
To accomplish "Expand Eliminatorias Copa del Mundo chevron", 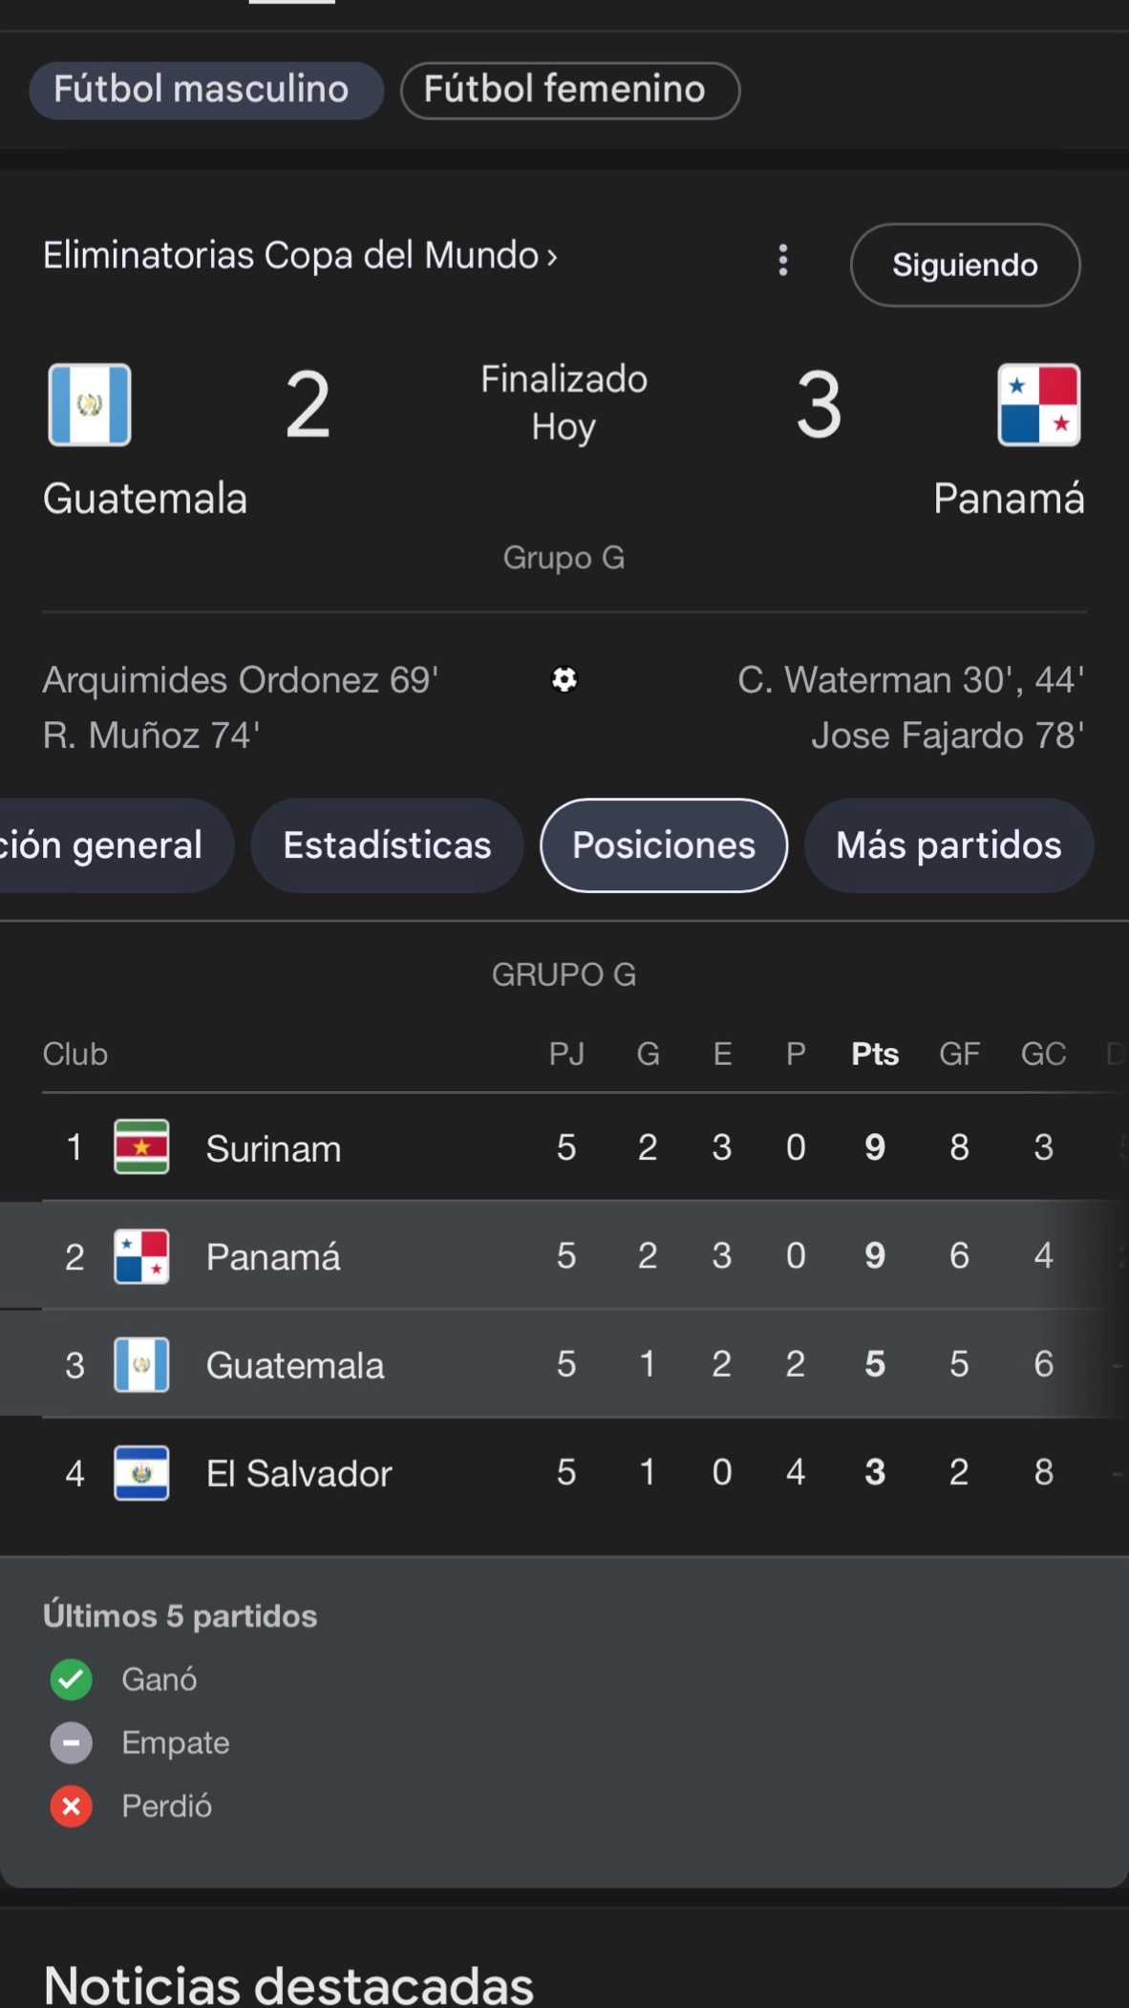I will click(551, 256).
